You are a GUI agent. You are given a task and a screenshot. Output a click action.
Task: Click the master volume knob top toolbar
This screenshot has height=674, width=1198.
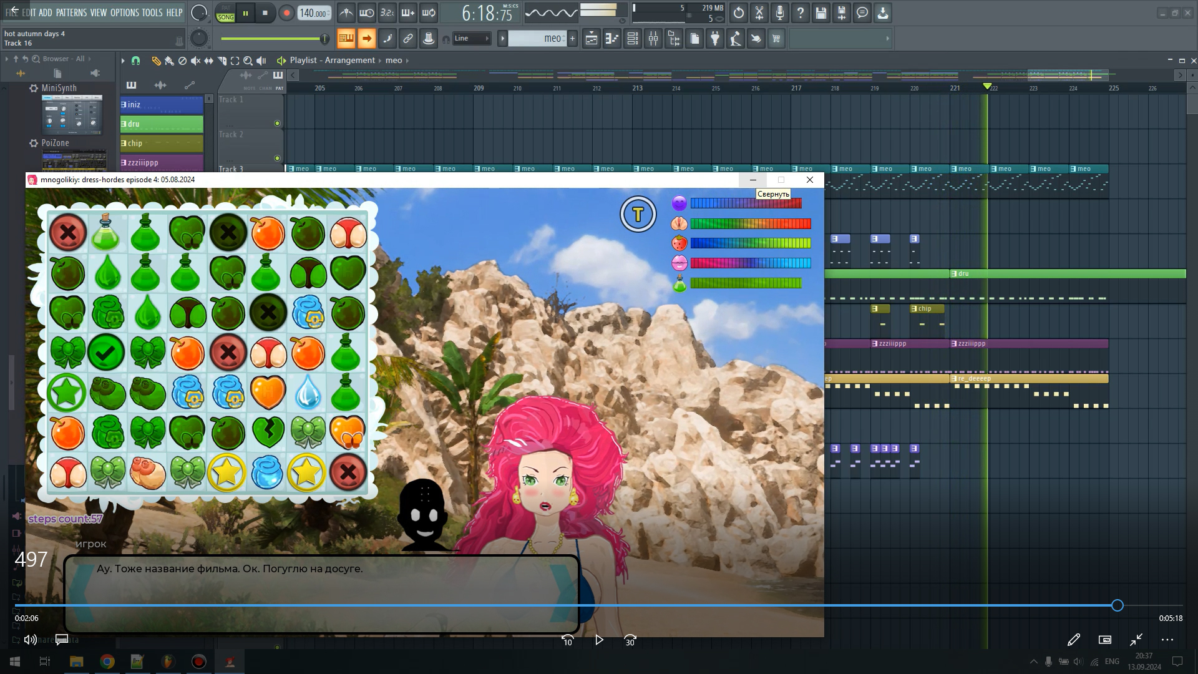pyautogui.click(x=199, y=13)
